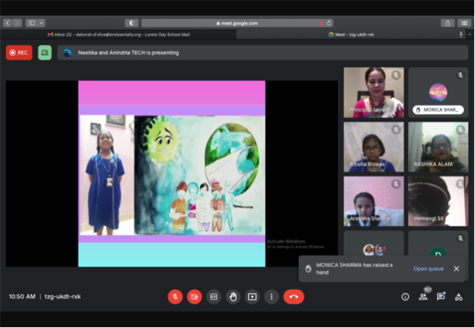This screenshot has width=475, height=328.
Task: Open meeting details info icon
Action: tap(405, 297)
